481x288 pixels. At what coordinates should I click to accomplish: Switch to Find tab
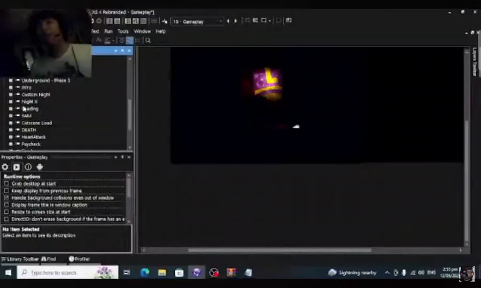49,259
